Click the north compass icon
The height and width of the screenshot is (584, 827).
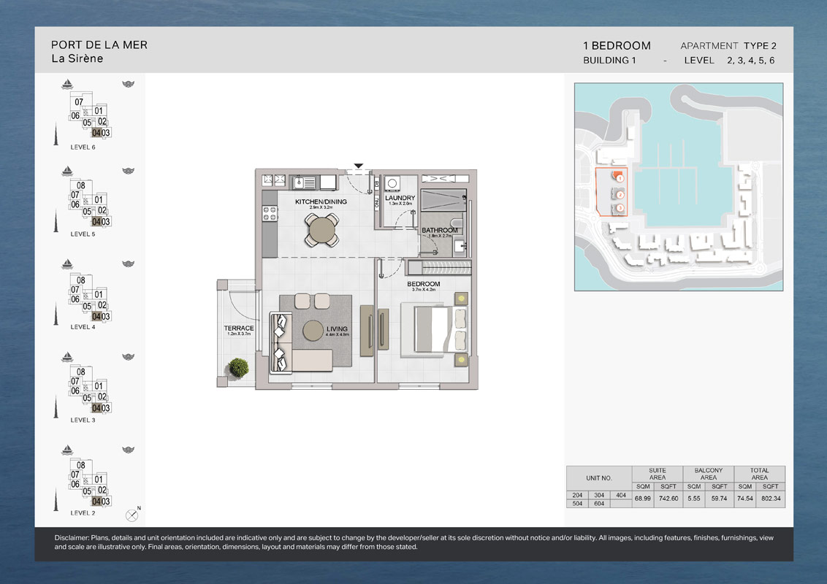[132, 515]
